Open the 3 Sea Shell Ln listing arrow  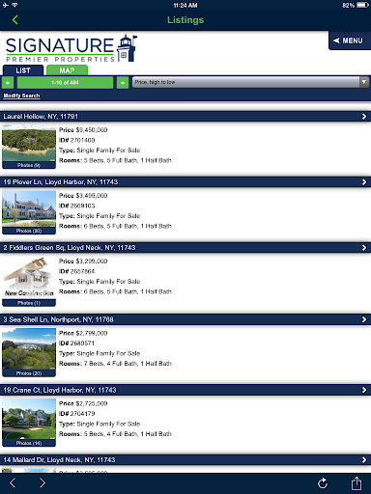[x=364, y=319]
